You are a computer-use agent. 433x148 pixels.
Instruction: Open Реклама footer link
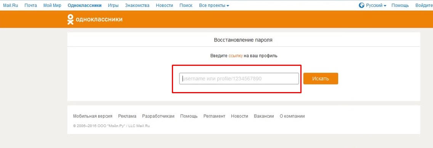pyautogui.click(x=127, y=116)
